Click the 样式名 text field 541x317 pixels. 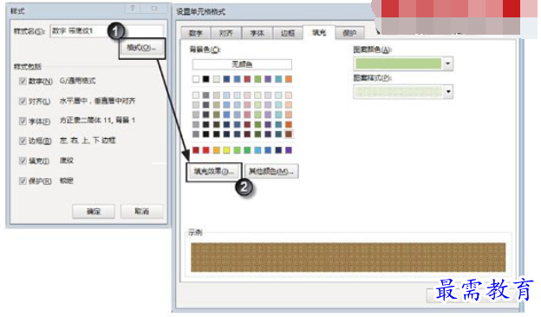tap(107, 30)
